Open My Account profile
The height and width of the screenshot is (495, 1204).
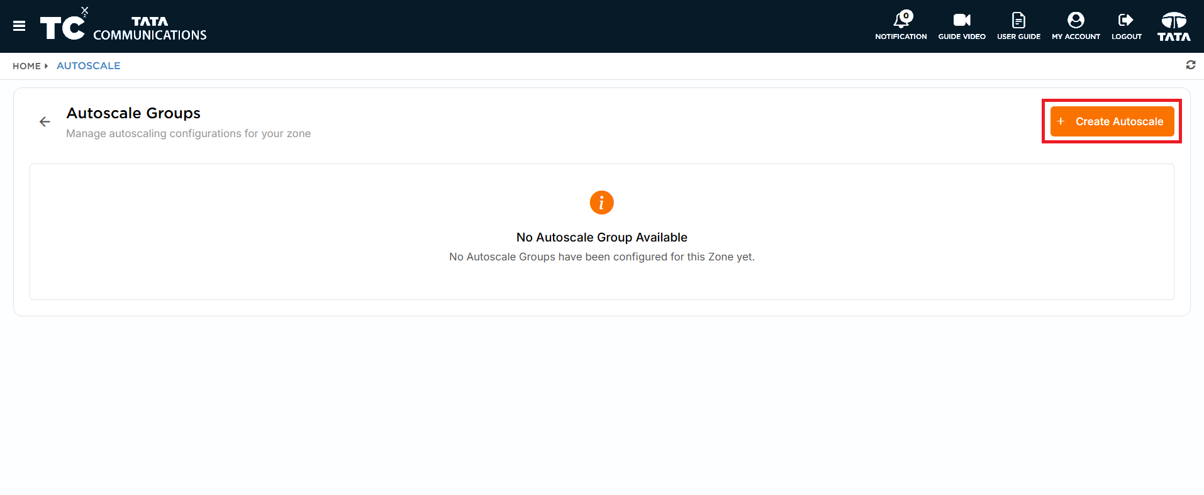point(1076,26)
